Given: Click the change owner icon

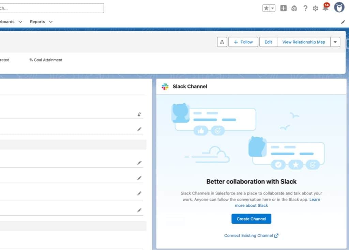Looking at the screenshot, I should click(x=139, y=114).
